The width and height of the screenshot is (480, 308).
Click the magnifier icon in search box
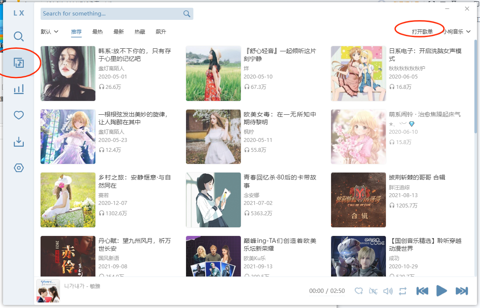(x=186, y=14)
